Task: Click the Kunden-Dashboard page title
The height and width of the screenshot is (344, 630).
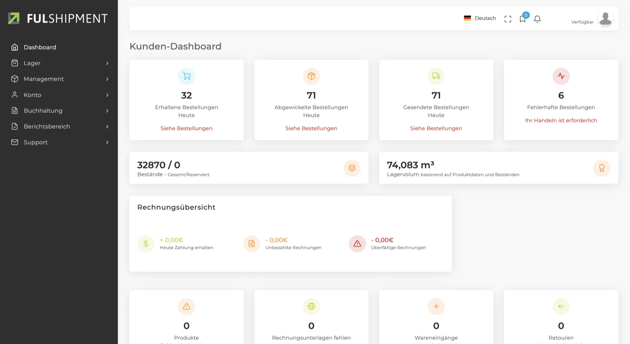Action: [176, 46]
